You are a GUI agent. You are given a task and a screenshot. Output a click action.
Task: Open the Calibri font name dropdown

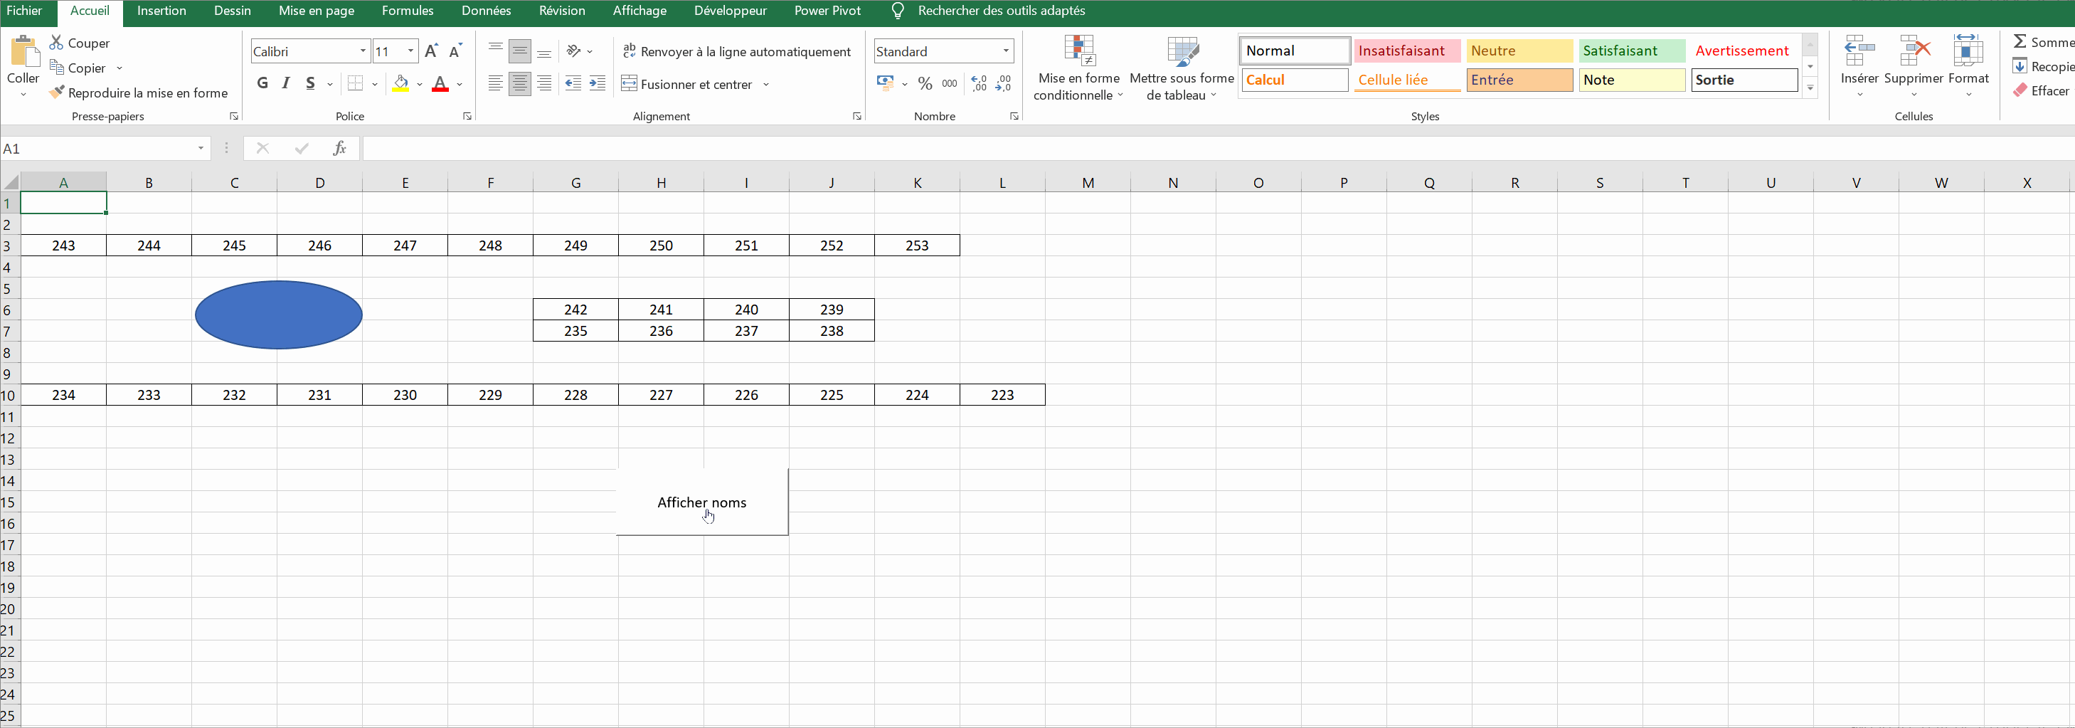pyautogui.click(x=363, y=52)
